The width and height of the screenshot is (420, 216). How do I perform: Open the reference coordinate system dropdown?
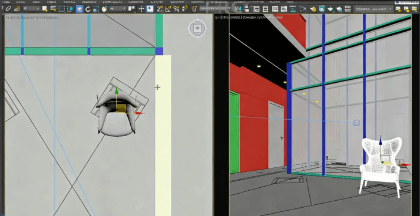pyautogui.click(x=118, y=9)
